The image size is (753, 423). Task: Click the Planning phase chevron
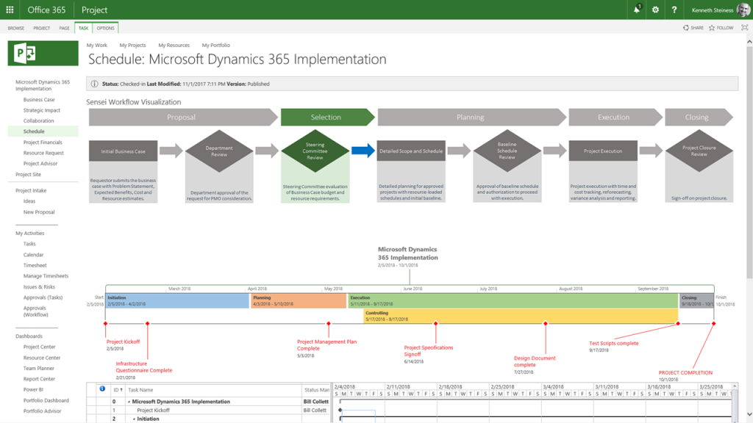pos(471,117)
